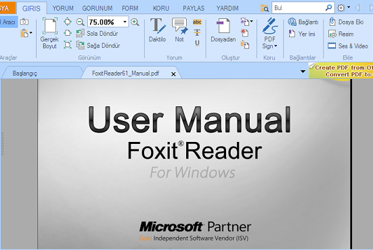Click the fit width icon
Image resolution: width=373 pixels, height=250 pixels.
(68, 32)
